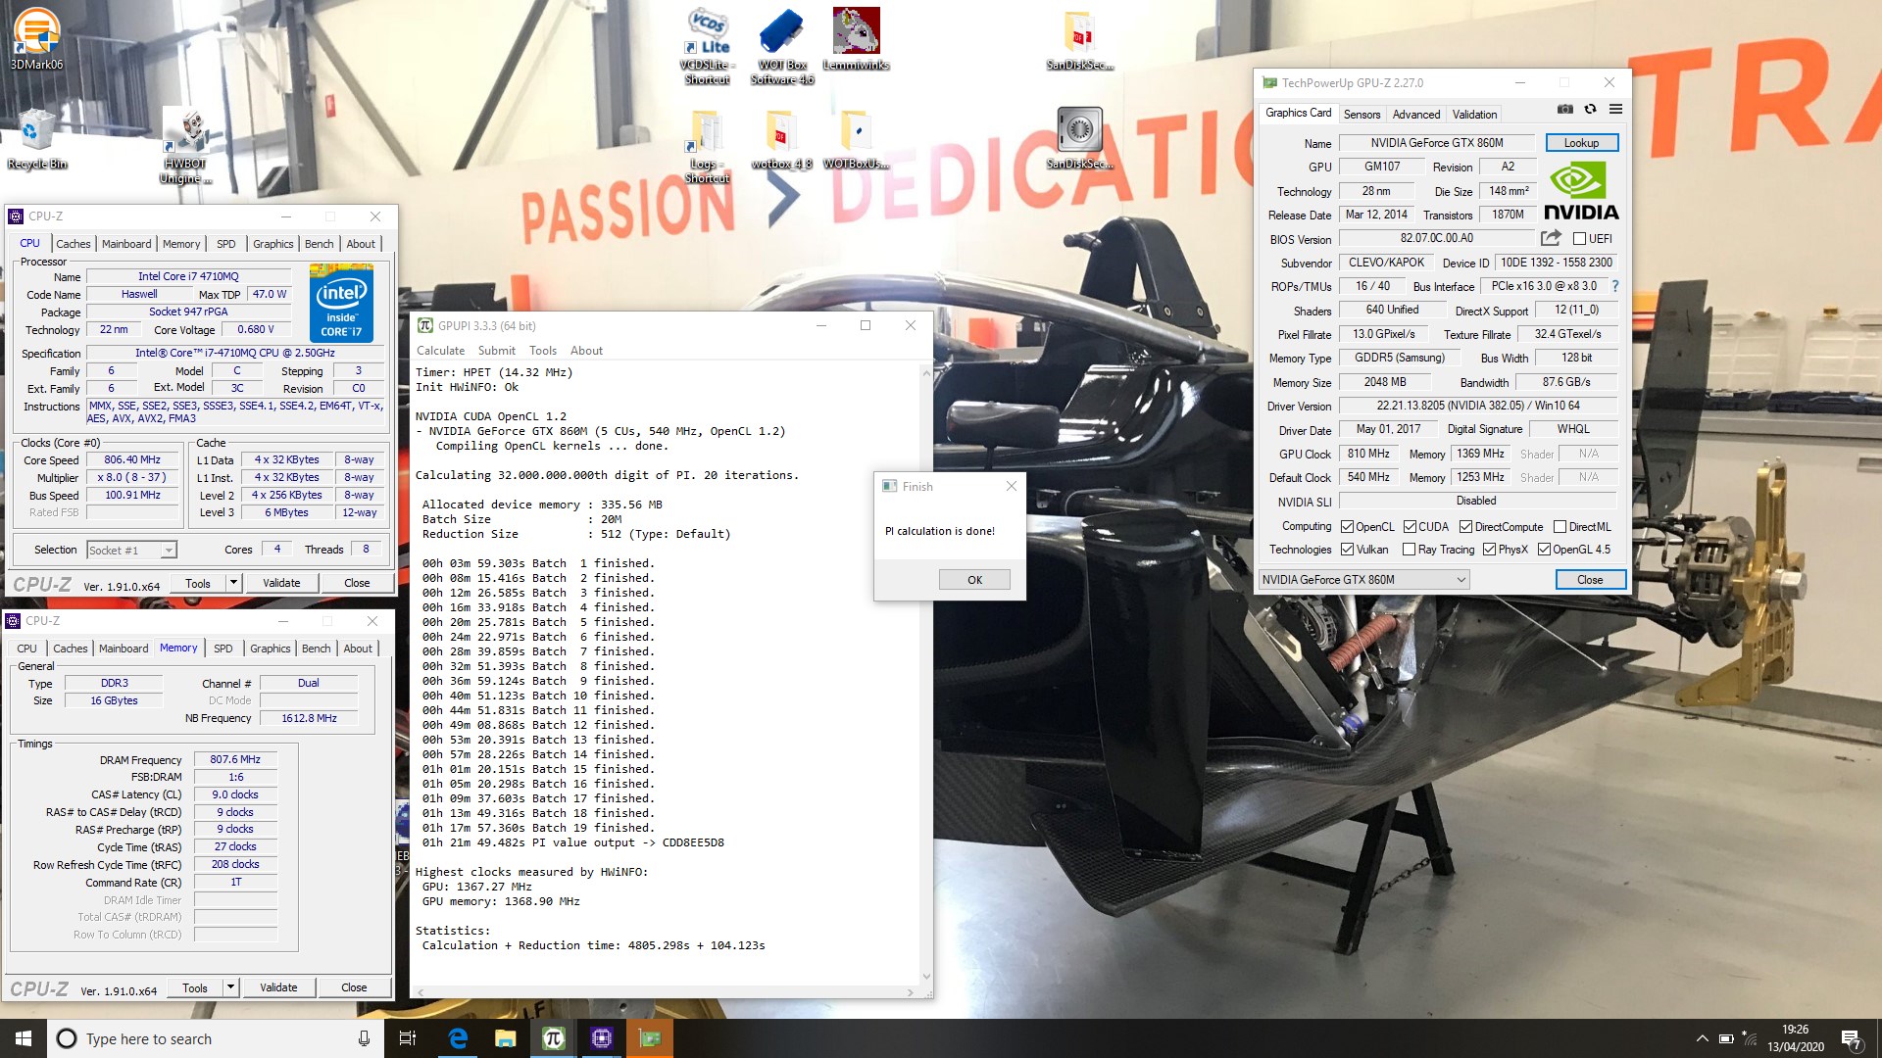Click the Bus Interface question mark icon

(x=1614, y=286)
